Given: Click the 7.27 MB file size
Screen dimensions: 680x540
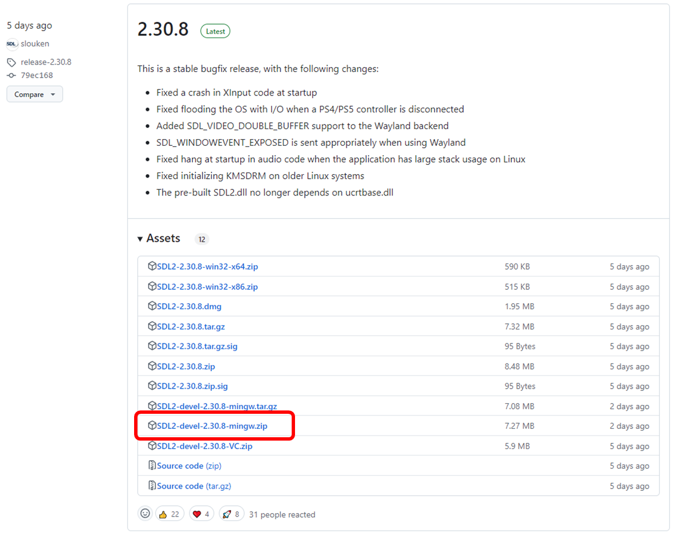Looking at the screenshot, I should (x=519, y=427).
